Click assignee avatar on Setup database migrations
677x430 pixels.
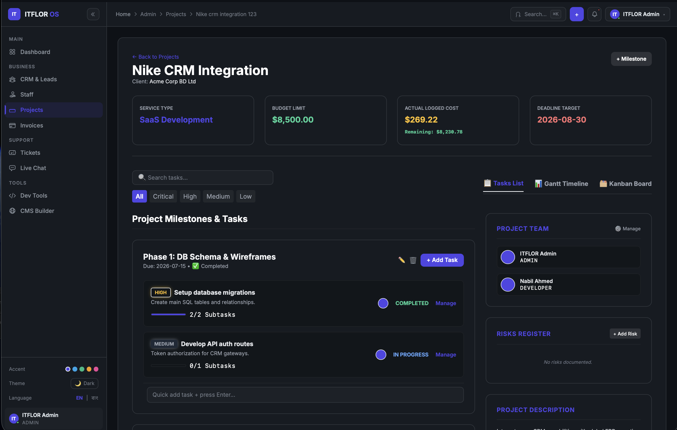(383, 303)
